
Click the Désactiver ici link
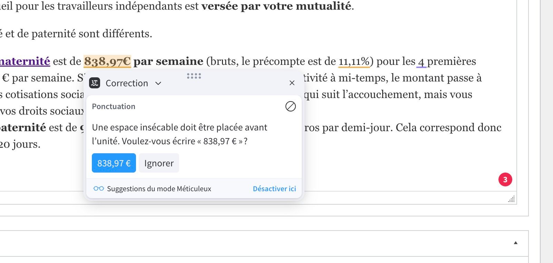tap(274, 189)
